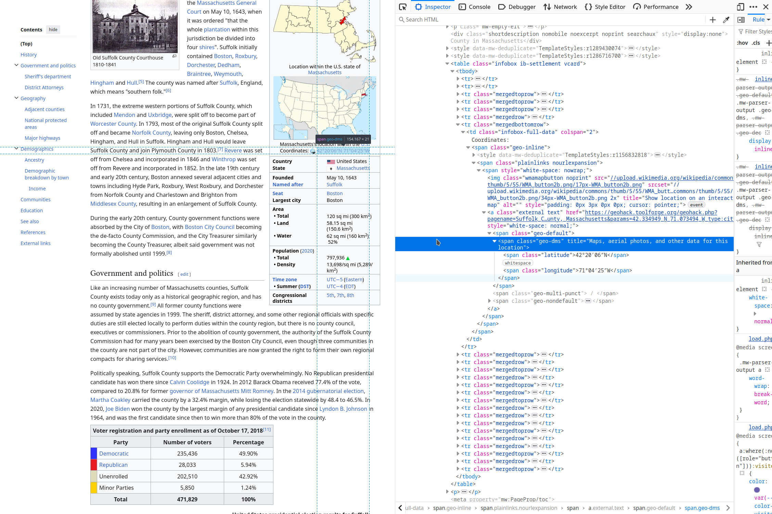The width and height of the screenshot is (772, 514).
Task: Click the visited color swatch in Rules
Action: coord(757,490)
